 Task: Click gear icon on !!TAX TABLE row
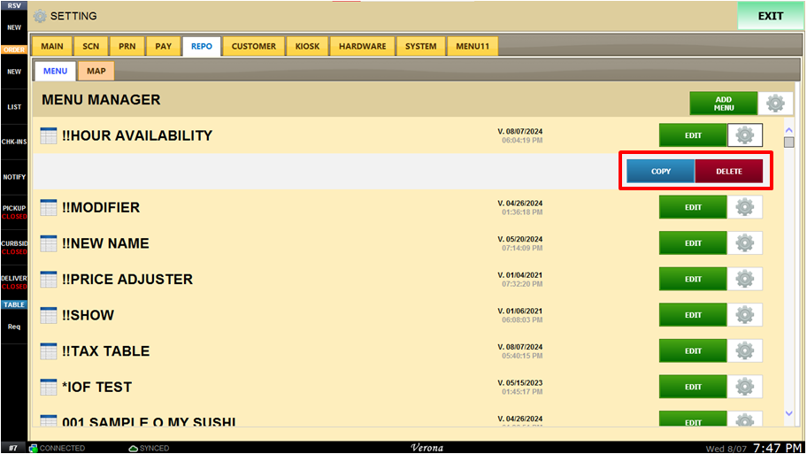[744, 351]
